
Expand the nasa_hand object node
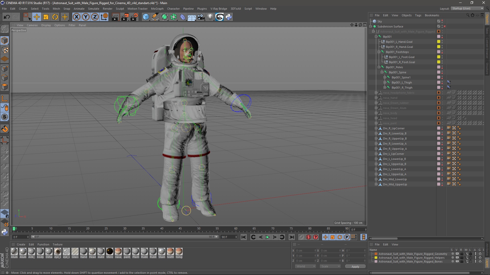(x=376, y=98)
